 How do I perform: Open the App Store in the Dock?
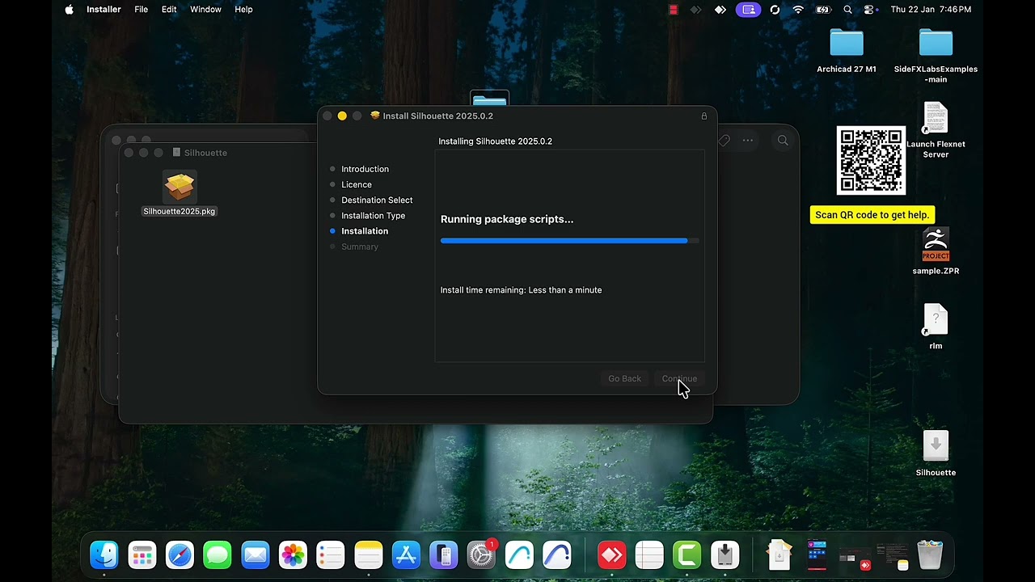[406, 555]
